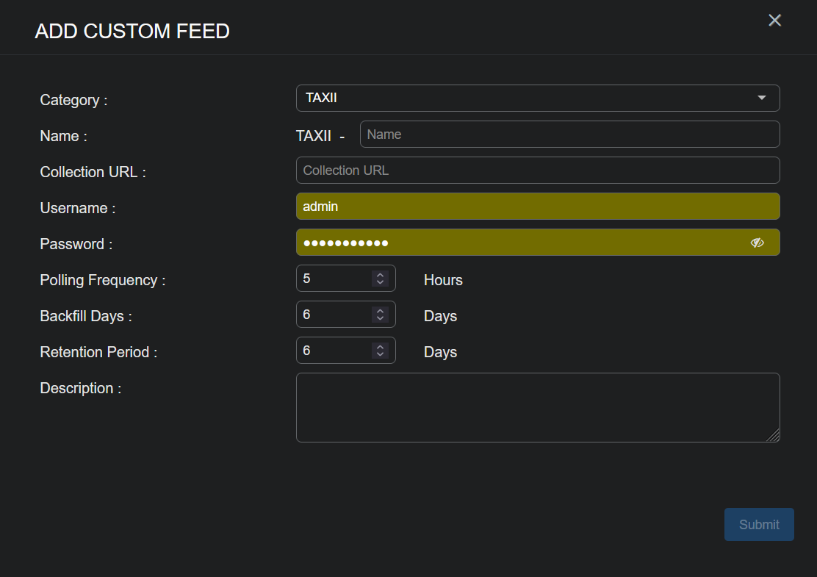This screenshot has height=577, width=817.
Task: Click inside the Description text area
Action: coord(537,407)
